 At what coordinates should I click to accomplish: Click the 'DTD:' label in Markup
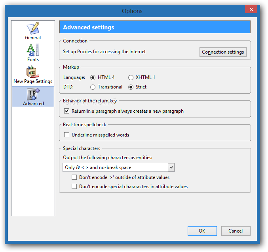(x=68, y=87)
